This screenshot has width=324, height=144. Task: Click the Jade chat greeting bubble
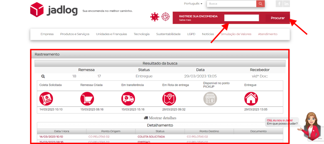pos(282,122)
